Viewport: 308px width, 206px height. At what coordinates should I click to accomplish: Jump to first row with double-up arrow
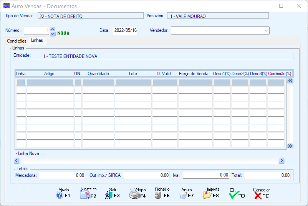[x=290, y=81]
